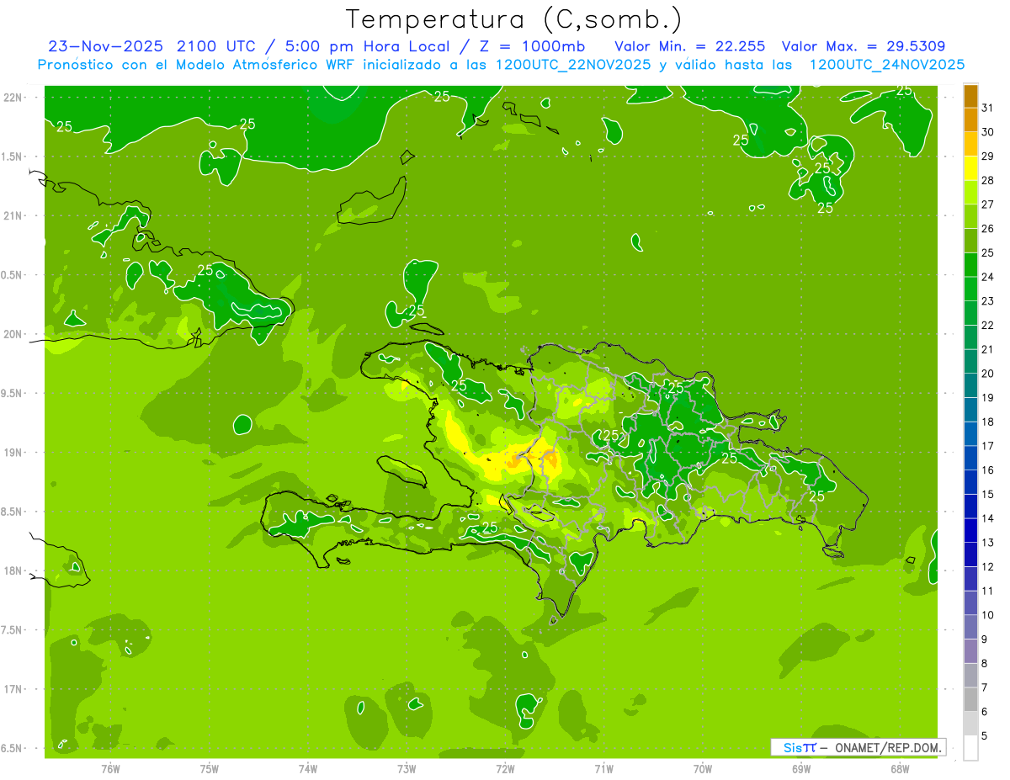Image resolution: width=1010 pixels, height=780 pixels.
Task: Click the '0.5N' latitude axis label
Action: tap(13, 275)
